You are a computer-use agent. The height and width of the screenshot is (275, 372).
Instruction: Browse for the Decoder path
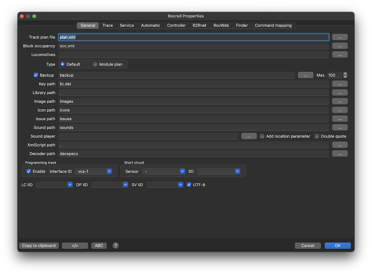(x=340, y=153)
